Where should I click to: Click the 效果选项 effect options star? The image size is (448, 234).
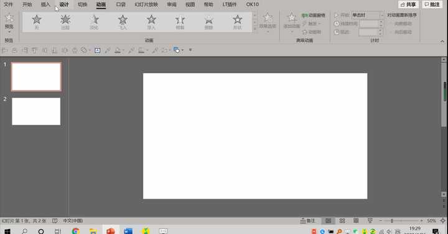268,18
